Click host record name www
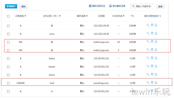174x99 pixels. [x=52, y=34]
